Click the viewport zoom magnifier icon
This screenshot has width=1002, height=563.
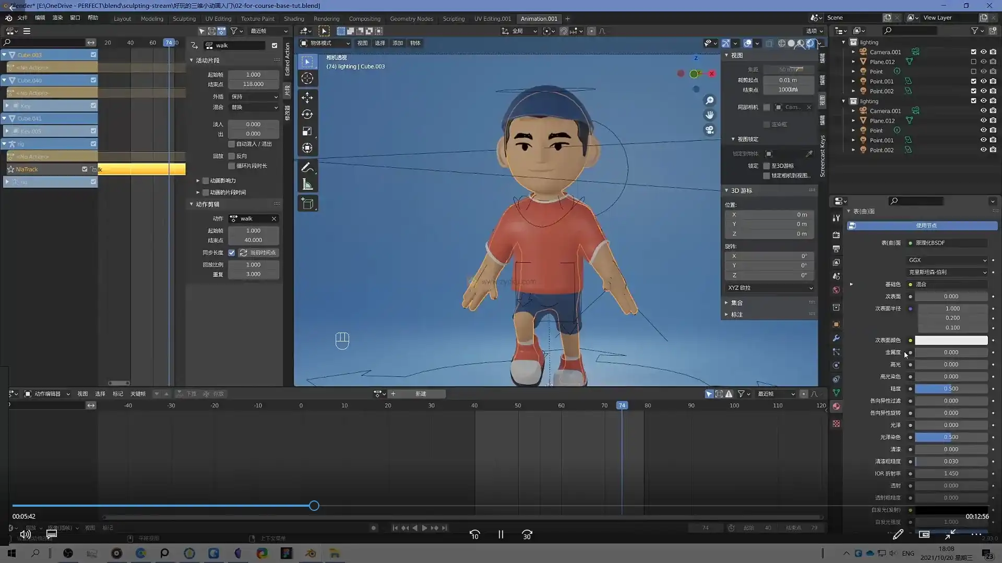[x=709, y=100]
